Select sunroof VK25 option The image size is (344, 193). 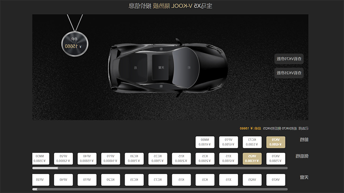(252, 180)
